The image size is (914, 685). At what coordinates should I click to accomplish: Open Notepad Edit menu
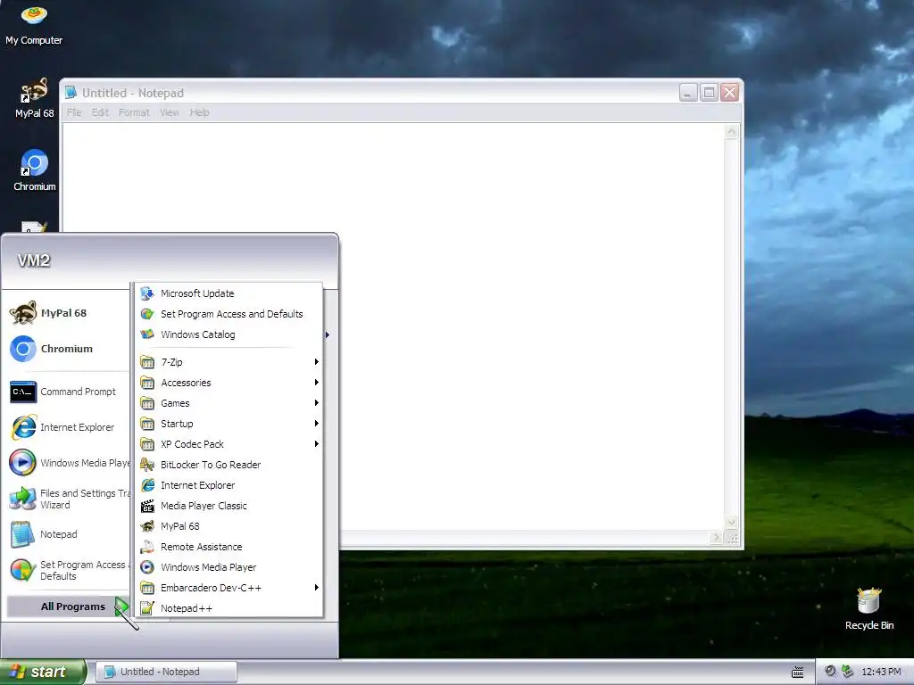pyautogui.click(x=100, y=112)
